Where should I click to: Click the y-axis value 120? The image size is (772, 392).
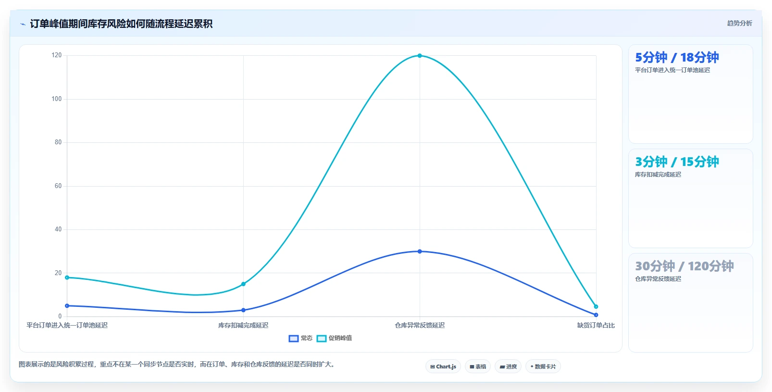click(57, 55)
